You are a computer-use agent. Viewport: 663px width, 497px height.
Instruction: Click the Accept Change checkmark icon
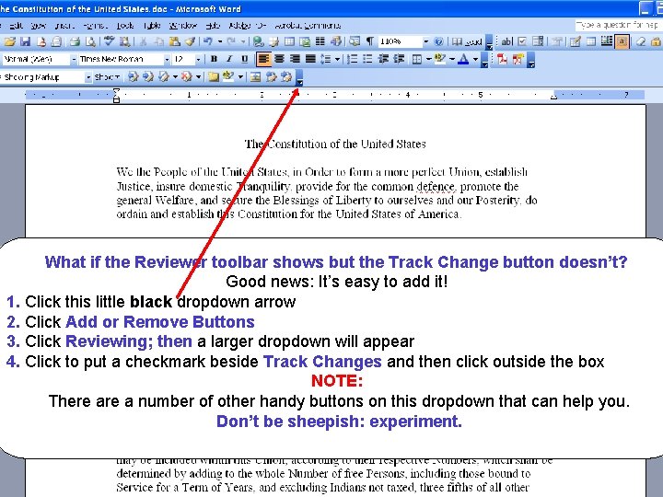163,77
